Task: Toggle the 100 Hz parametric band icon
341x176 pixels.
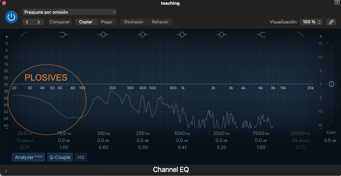Action: click(x=103, y=34)
